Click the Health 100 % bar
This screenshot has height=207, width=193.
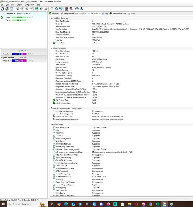pyautogui.click(x=19, y=17)
